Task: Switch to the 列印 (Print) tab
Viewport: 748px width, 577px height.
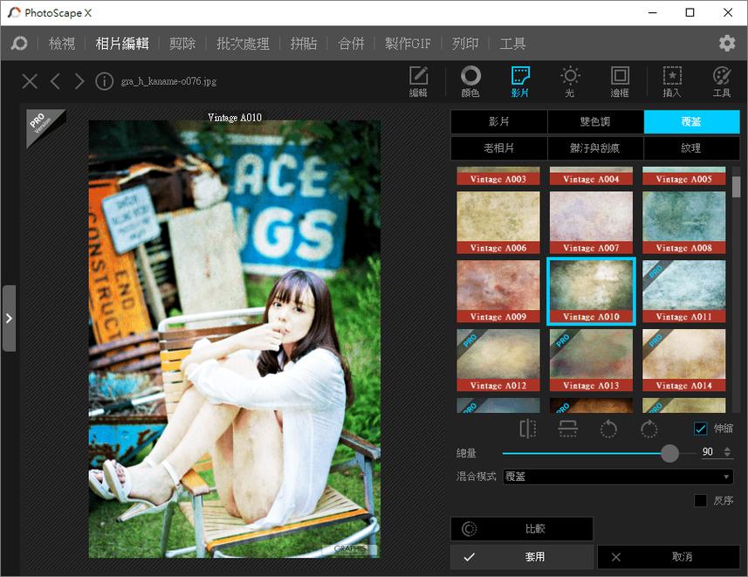Action: 465,44
